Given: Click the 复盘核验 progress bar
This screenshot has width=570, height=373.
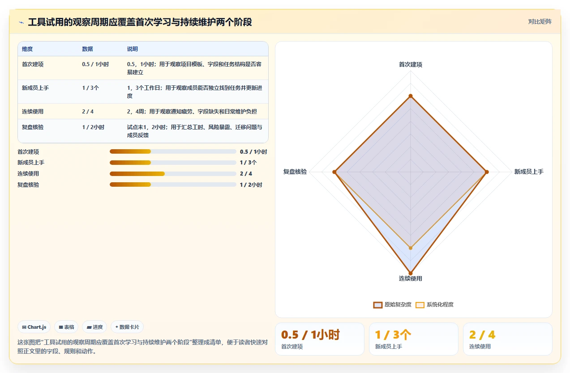Looking at the screenshot, I should click(173, 184).
